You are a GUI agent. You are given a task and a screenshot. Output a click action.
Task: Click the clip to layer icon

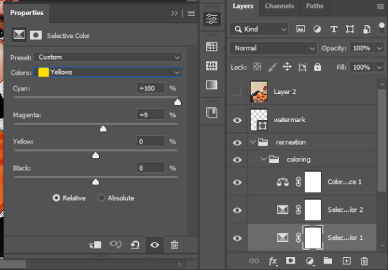point(96,245)
